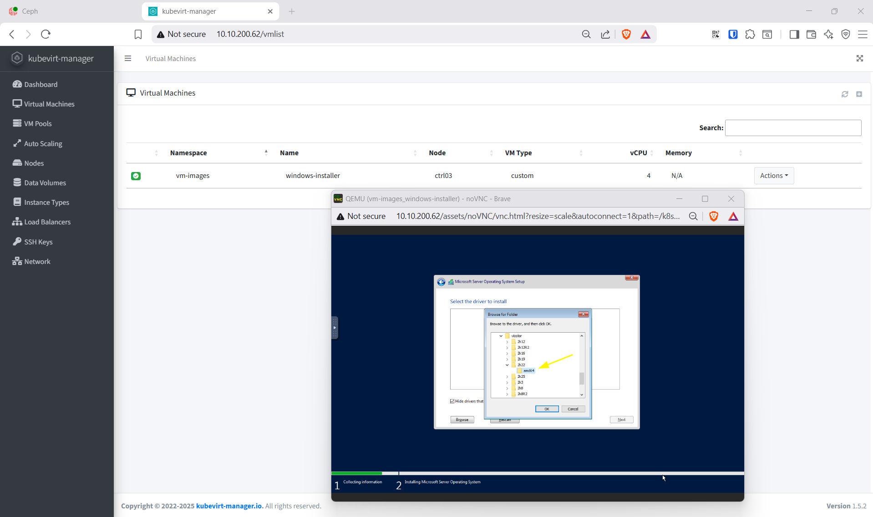Screen dimensions: 873x517
Task: Switch to the Ceph browser tab
Action: pyautogui.click(x=71, y=11)
